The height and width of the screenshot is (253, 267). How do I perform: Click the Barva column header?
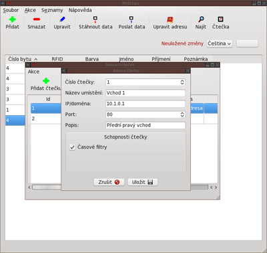tap(92, 59)
